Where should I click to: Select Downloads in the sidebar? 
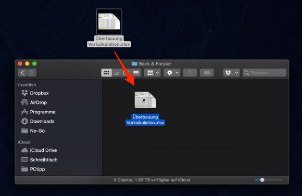click(37, 121)
